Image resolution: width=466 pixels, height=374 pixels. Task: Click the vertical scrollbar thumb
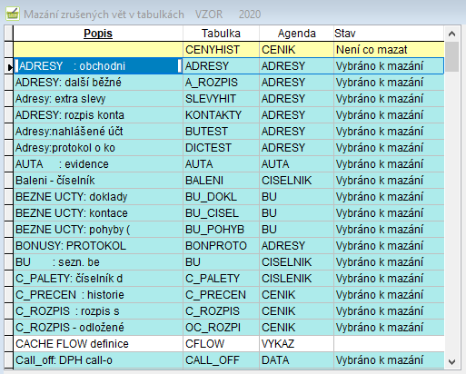point(451,57)
